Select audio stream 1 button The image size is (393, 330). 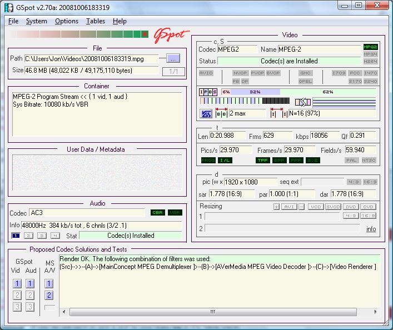pyautogui.click(x=16, y=236)
